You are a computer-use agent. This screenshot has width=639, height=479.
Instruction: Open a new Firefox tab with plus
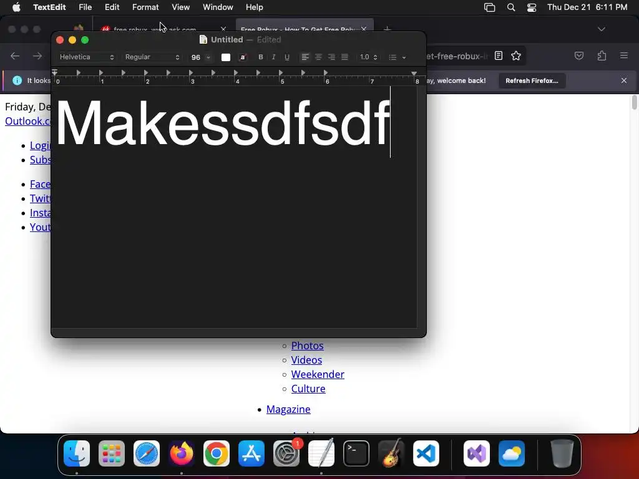pos(387,29)
